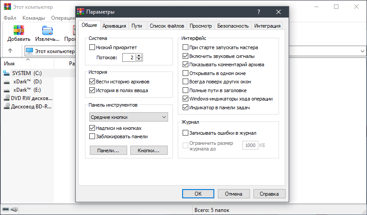Expand the address bar dropdown arrow
Image resolution: width=367 pixels, height=215 pixels.
(363, 51)
